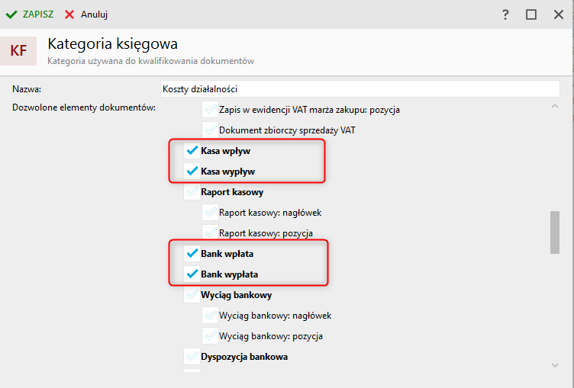
Task: Select the Wyciąg bankowy tree item label
Action: (x=236, y=295)
